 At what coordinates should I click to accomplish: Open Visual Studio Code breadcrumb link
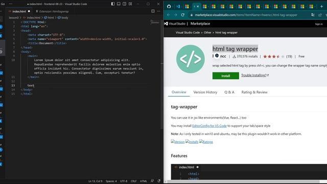(188, 33)
